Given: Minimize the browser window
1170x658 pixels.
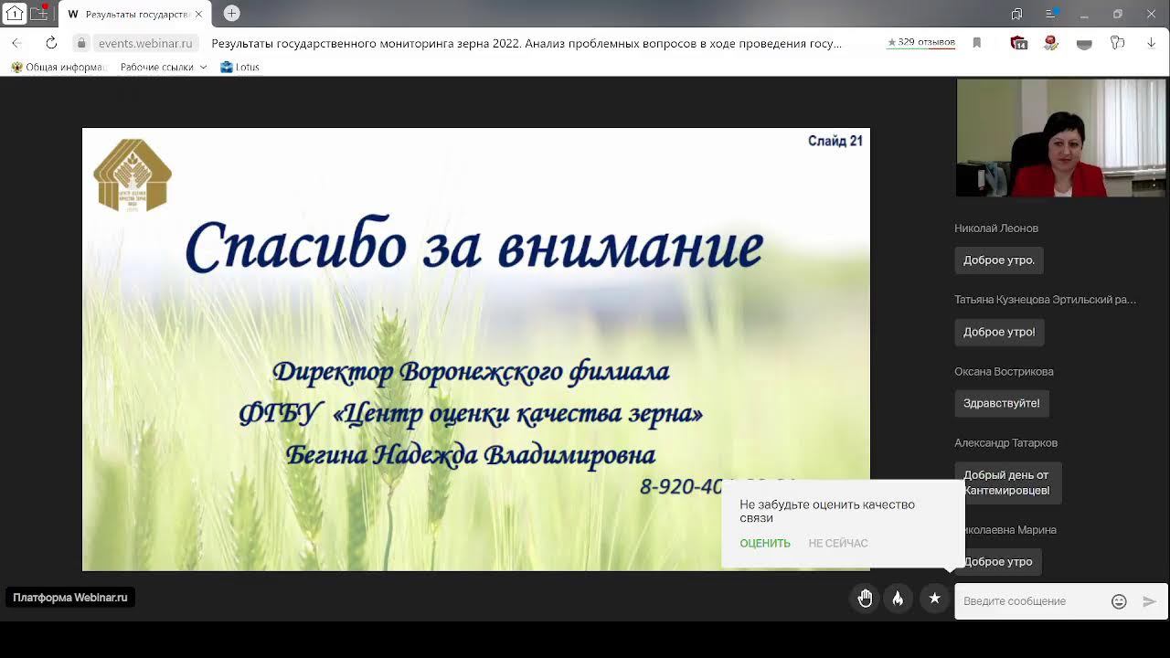Looking at the screenshot, I should click(1084, 14).
